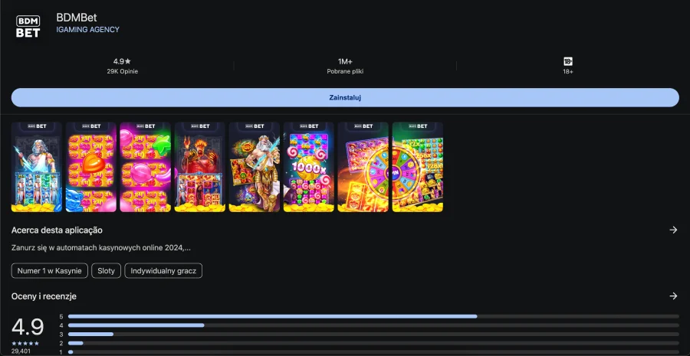Open the red demon Hades screenshot
The width and height of the screenshot is (690, 356).
pyautogui.click(x=200, y=167)
